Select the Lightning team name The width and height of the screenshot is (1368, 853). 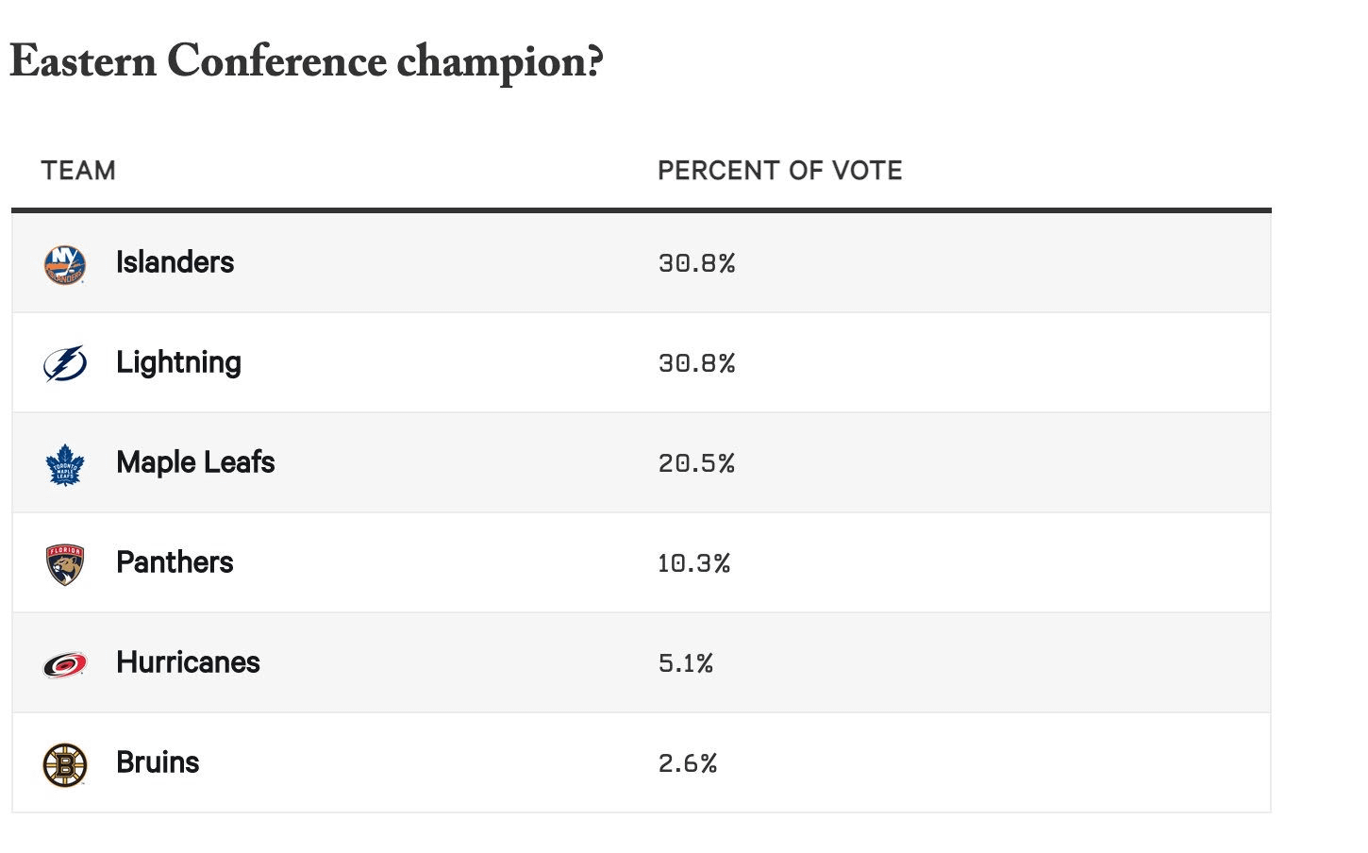(178, 363)
